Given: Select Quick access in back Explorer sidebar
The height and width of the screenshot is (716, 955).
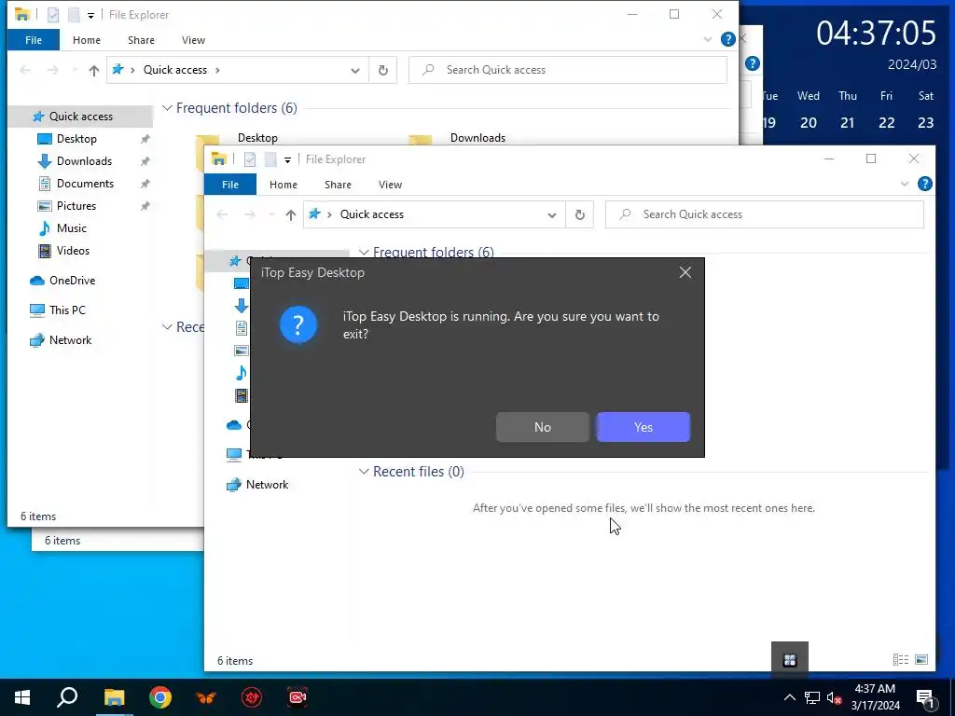Looking at the screenshot, I should tap(81, 117).
